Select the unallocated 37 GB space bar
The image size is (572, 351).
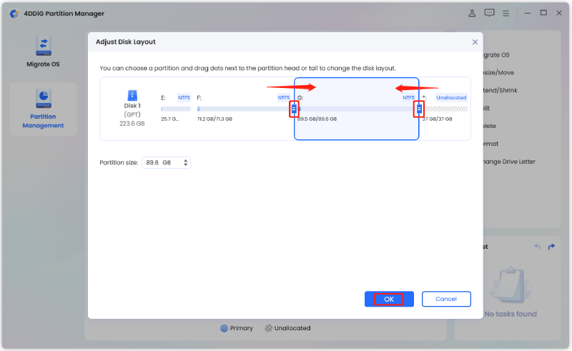click(x=445, y=109)
